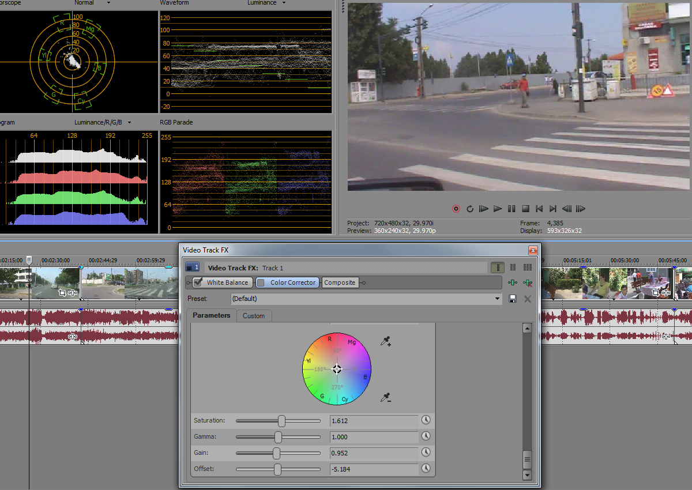This screenshot has height=490, width=692.
Task: Select the complementary color eyedropper with plus
Action: pyautogui.click(x=386, y=342)
